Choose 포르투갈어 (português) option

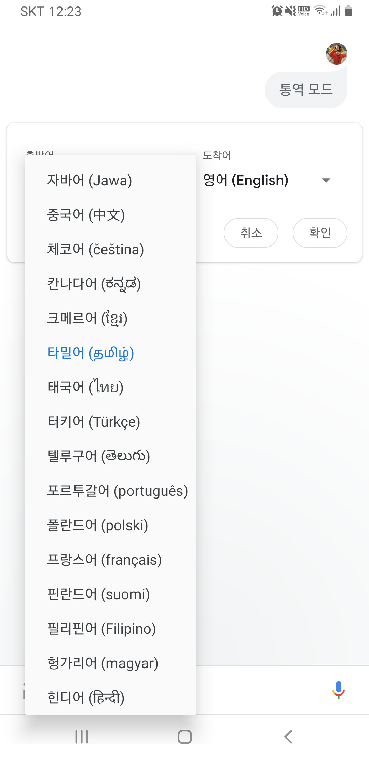click(x=111, y=491)
